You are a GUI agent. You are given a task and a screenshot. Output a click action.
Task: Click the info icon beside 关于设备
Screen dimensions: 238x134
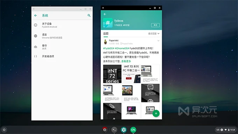coord(35,25)
